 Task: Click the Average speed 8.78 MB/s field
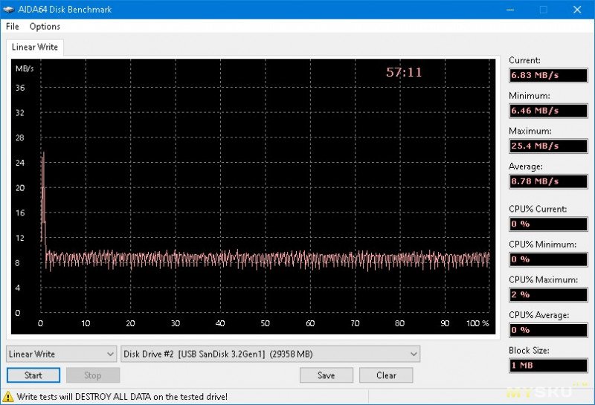[x=547, y=181]
